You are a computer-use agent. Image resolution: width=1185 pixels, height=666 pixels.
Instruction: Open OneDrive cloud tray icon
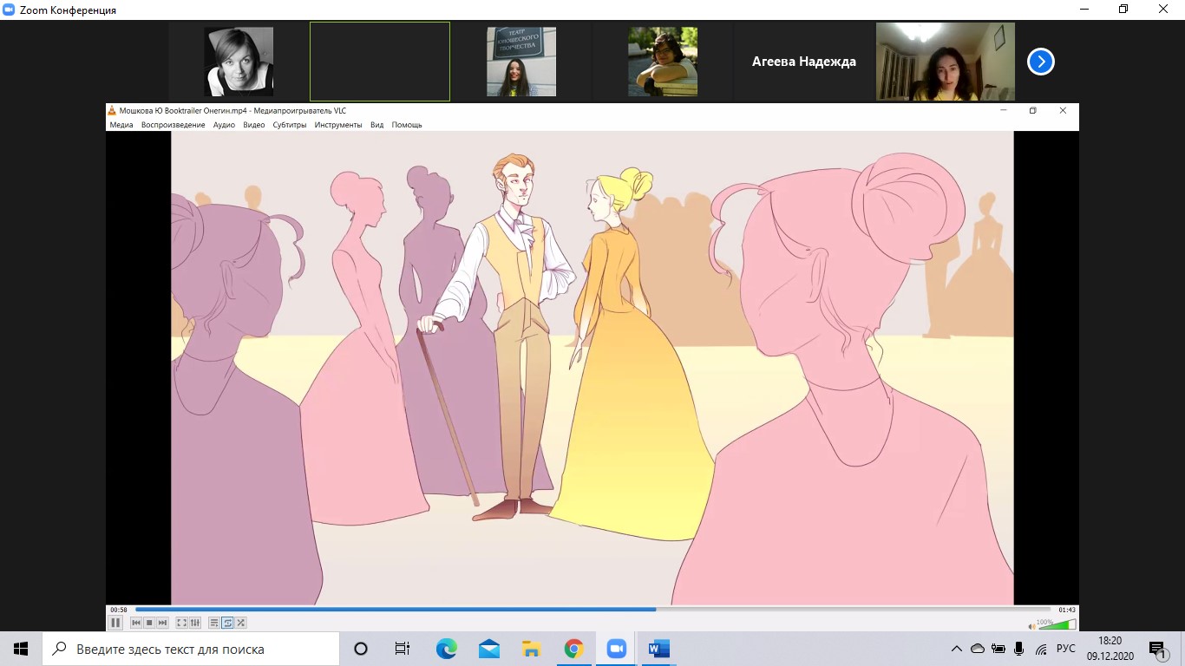(x=978, y=649)
